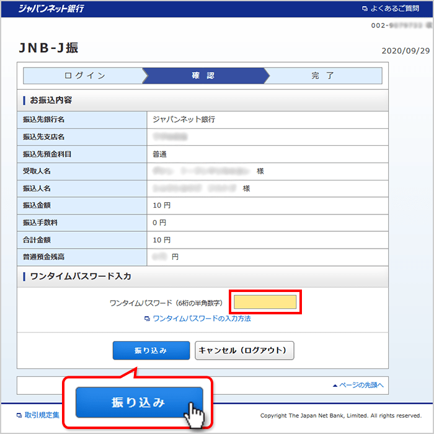The image size is (434, 434).
Task: Click the copyright notice in the footer
Action: click(341, 415)
